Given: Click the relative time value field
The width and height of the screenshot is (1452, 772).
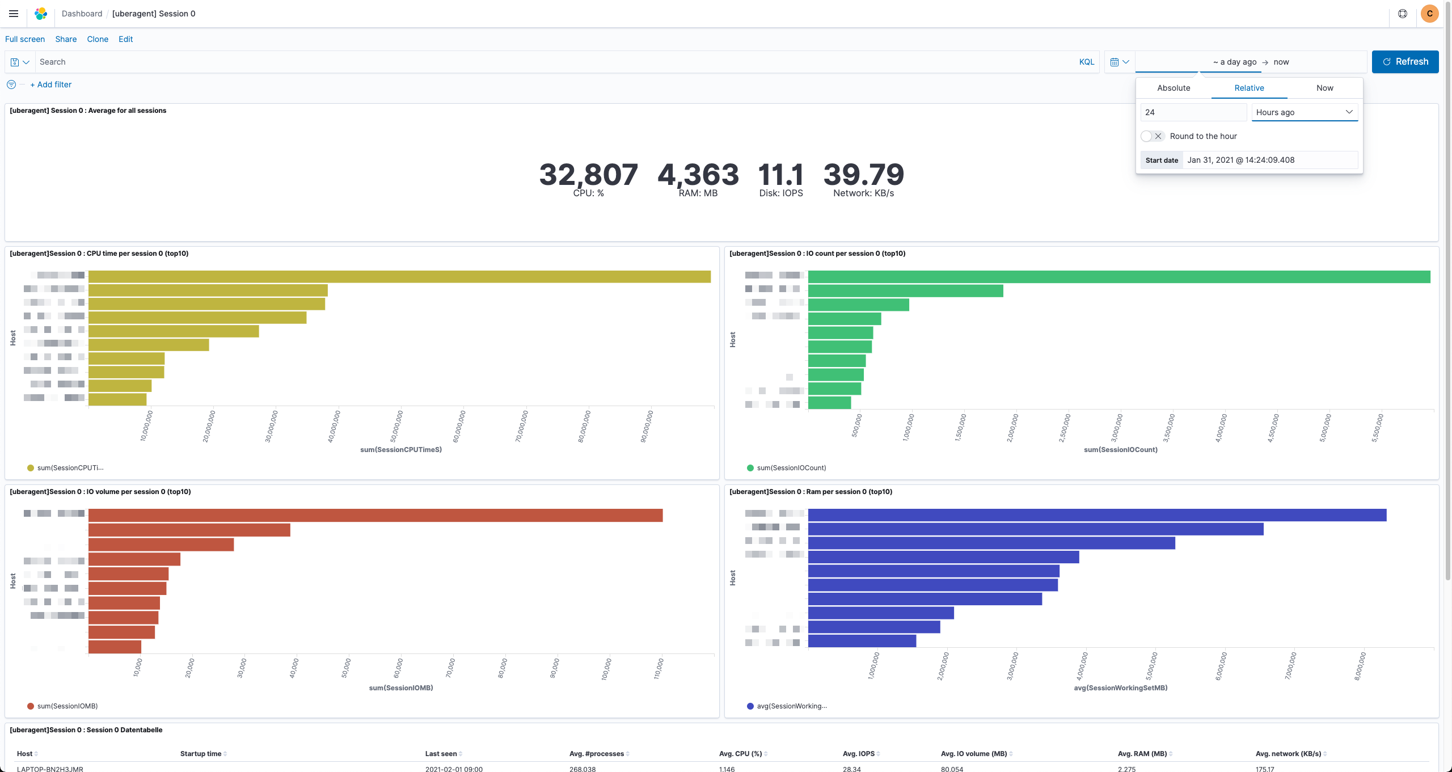Looking at the screenshot, I should click(1193, 112).
